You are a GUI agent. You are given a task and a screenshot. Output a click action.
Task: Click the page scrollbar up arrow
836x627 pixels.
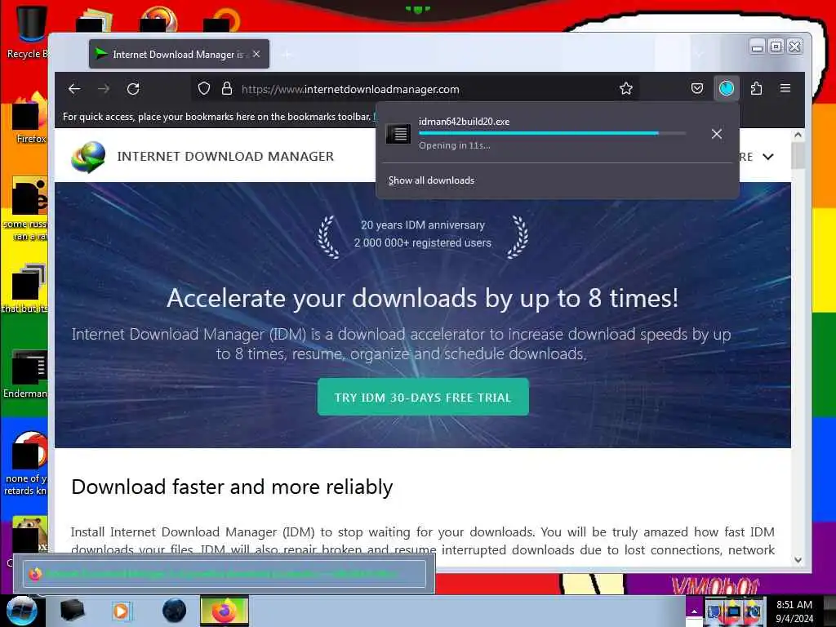tap(798, 135)
